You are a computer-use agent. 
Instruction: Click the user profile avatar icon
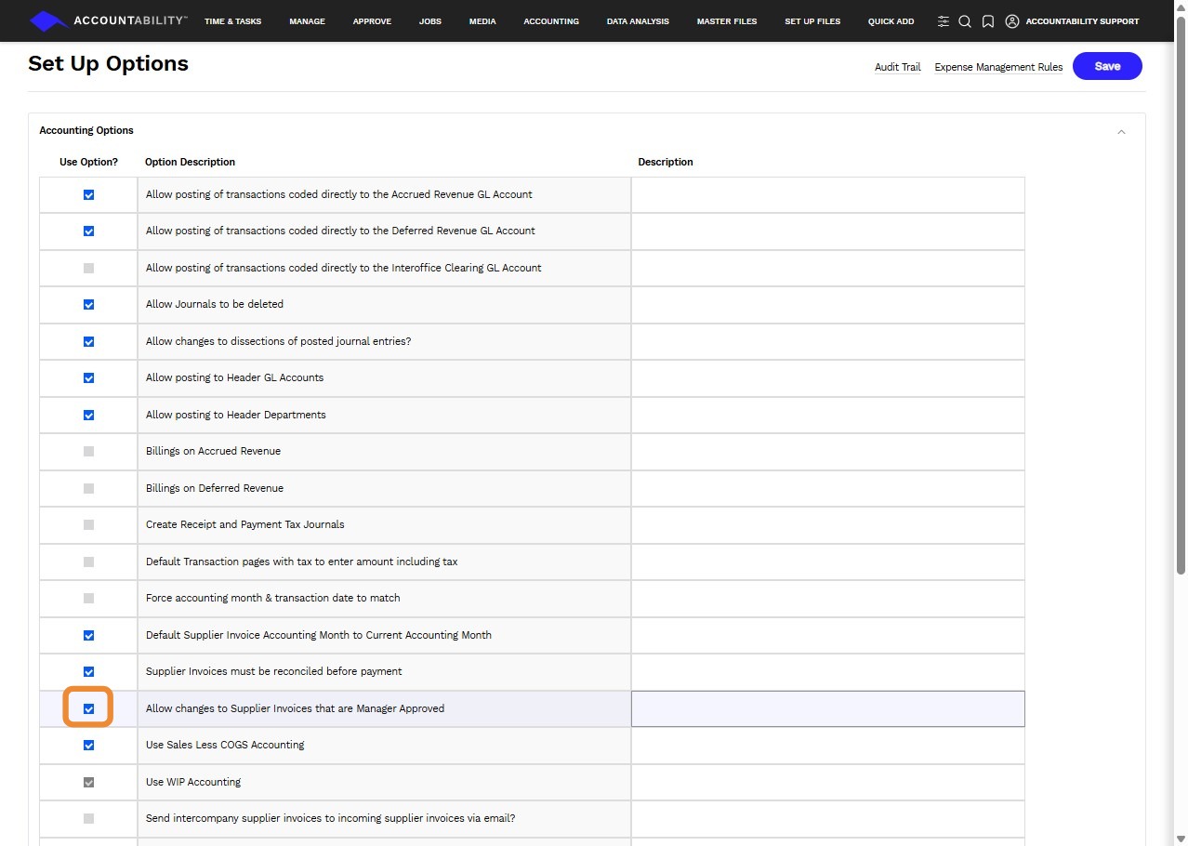click(1012, 21)
